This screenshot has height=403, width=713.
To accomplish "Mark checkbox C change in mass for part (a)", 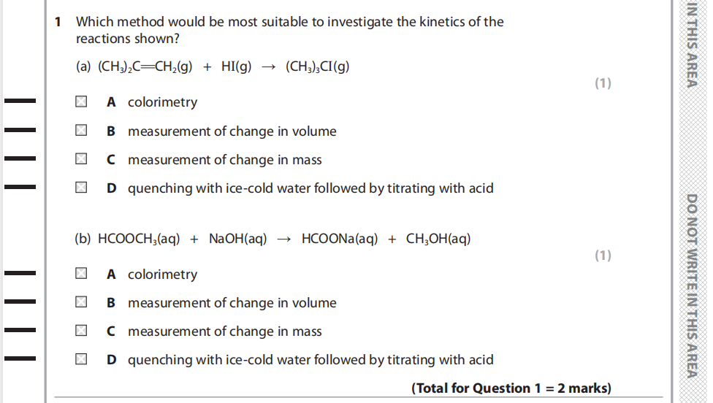I will coord(83,160).
